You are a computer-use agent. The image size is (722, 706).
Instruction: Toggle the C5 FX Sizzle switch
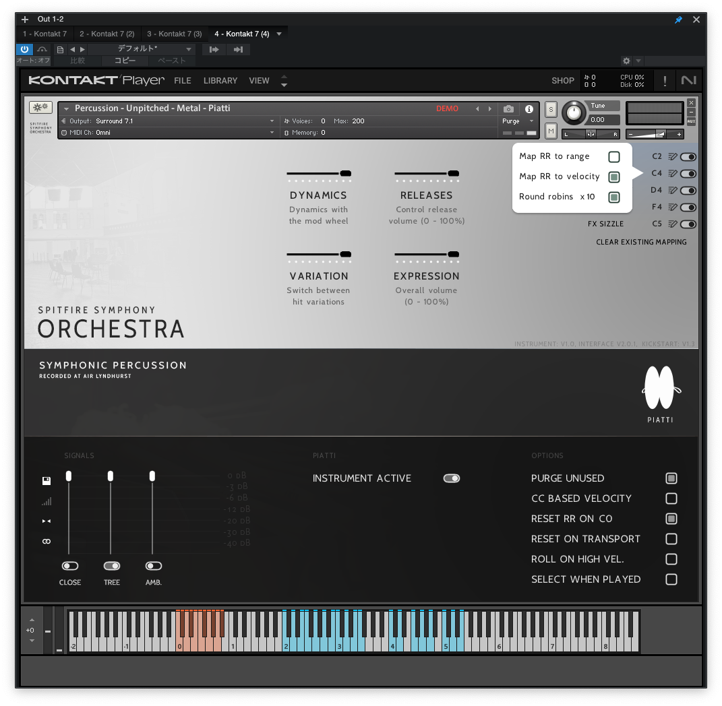coord(688,224)
